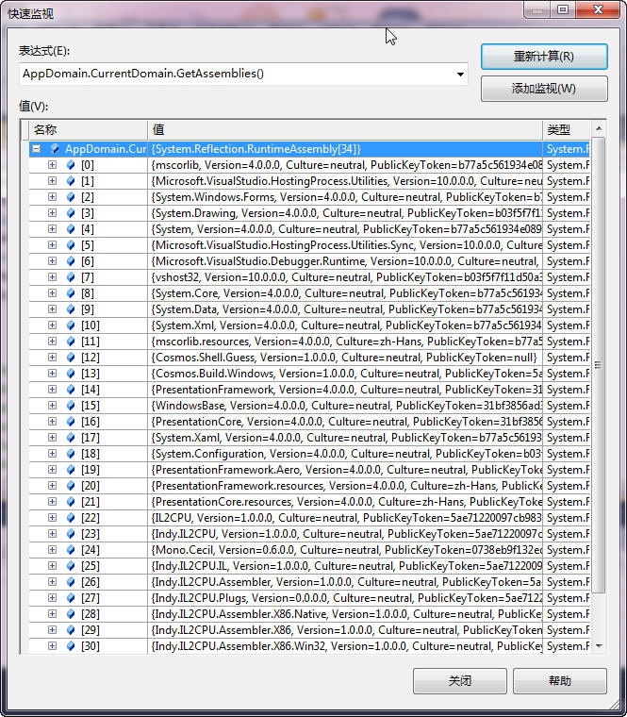Click the 关闭 button
The height and width of the screenshot is (717, 627).
460,681
